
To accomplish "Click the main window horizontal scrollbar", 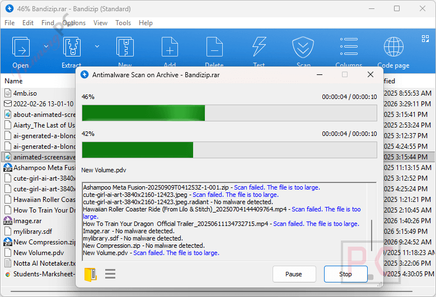I will [212, 291].
